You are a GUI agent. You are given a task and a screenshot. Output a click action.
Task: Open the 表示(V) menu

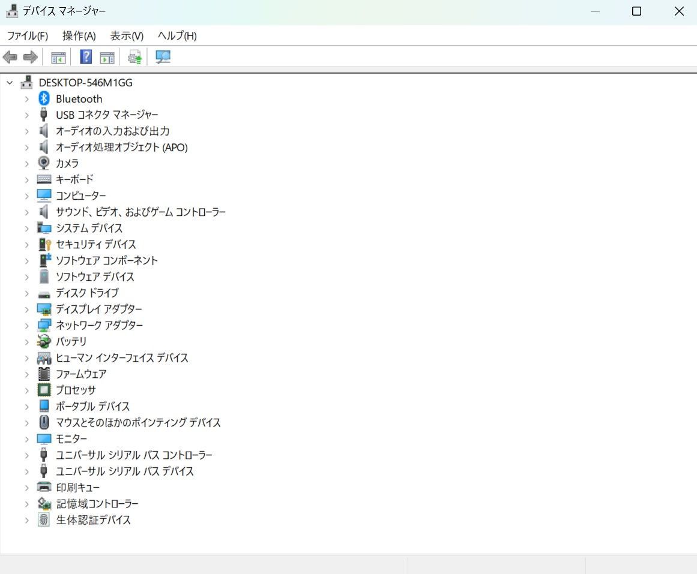[127, 35]
